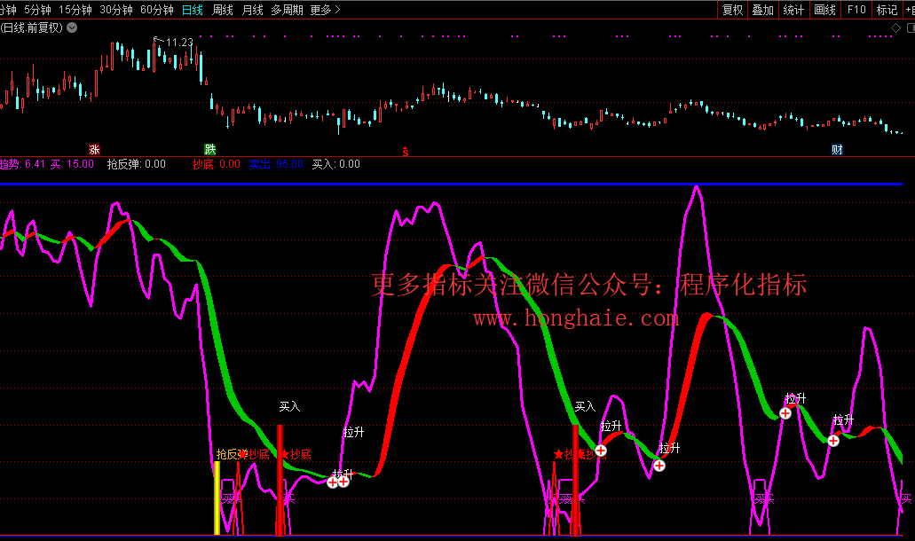The image size is (915, 541).
Task: Select the 60分钟 period tab
Action: (157, 10)
